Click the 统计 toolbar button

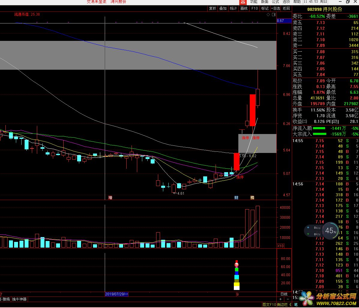pos(233,8)
